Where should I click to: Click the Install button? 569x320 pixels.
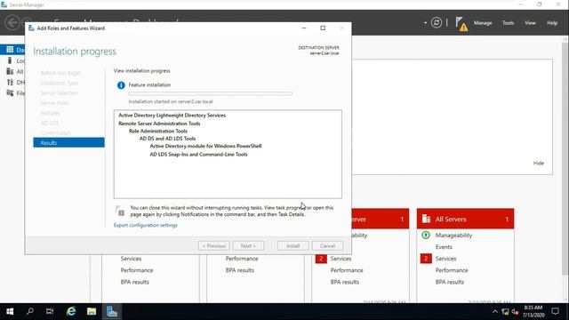(x=293, y=245)
